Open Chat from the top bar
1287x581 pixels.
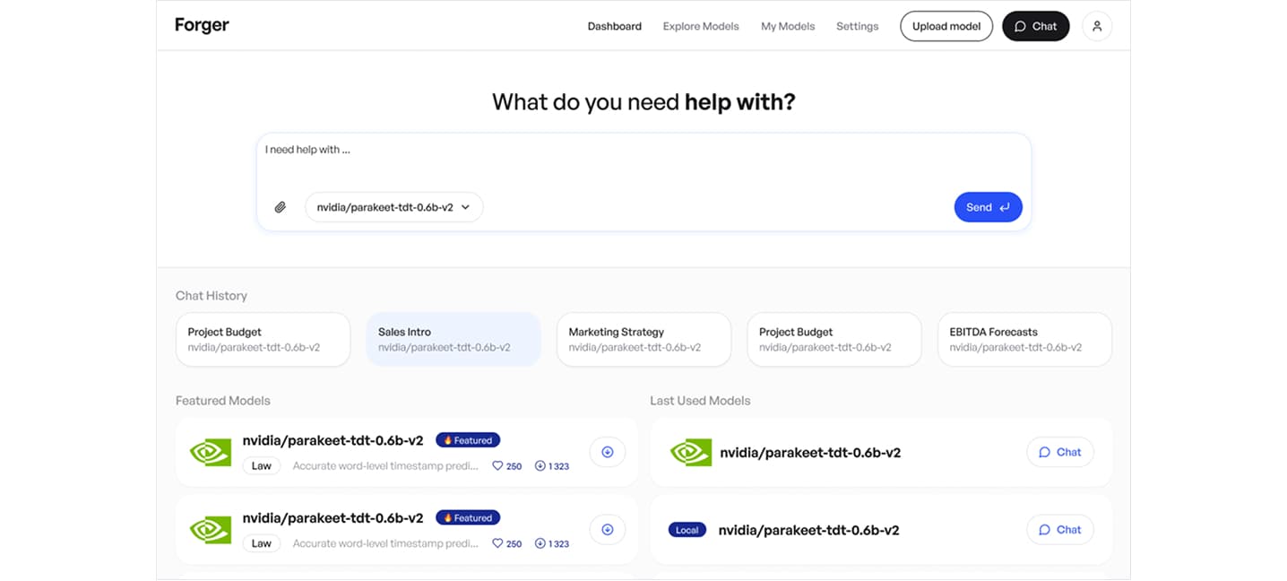click(1035, 26)
